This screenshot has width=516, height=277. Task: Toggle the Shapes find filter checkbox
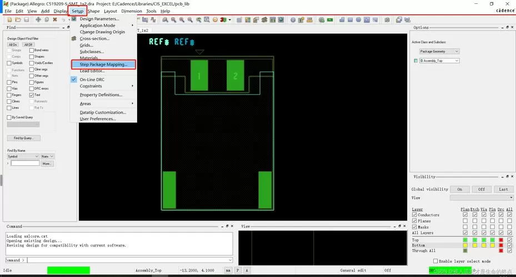point(32,57)
